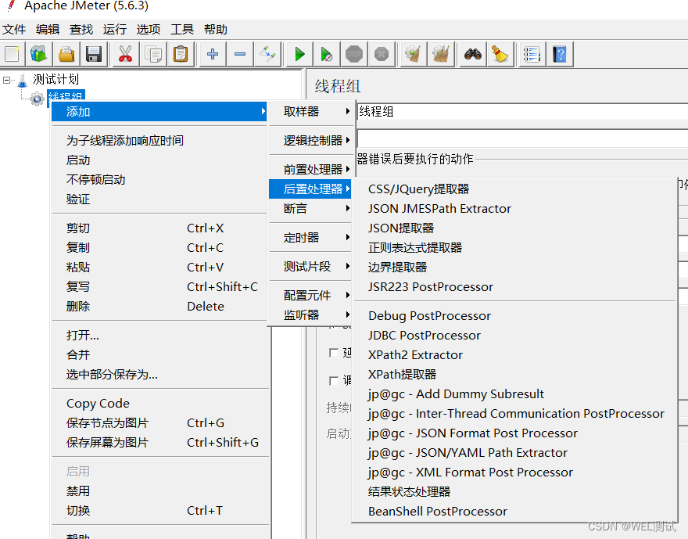Select the 测试计划 tree item
This screenshot has width=688, height=539.
[56, 80]
